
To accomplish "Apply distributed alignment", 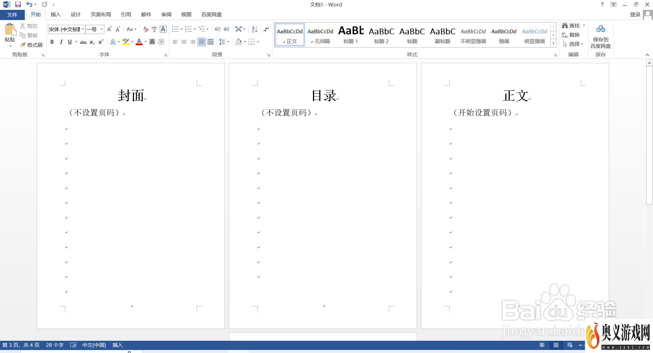I will tap(211, 42).
